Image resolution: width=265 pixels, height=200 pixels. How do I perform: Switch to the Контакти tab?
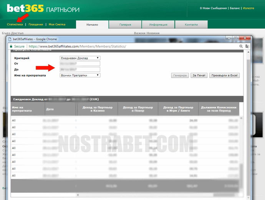click(x=191, y=25)
